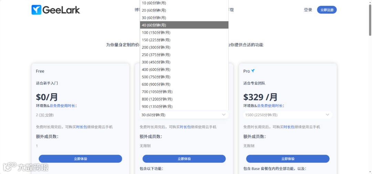Click the Pro plan bird icon

[253, 71]
